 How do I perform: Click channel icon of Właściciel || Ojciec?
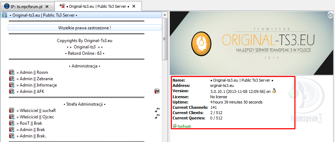(12, 117)
